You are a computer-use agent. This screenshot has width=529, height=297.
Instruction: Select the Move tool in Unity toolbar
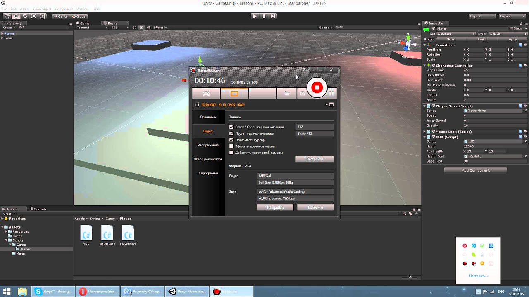pos(16,16)
